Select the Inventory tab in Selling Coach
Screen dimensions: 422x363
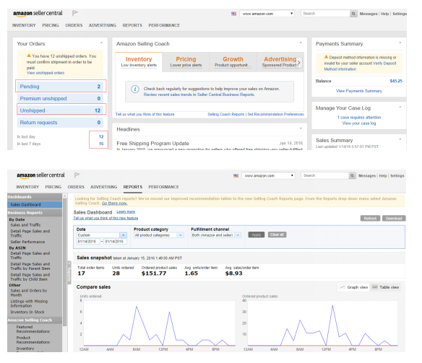tap(139, 62)
